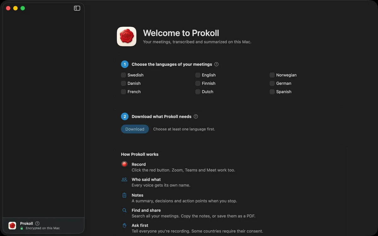Image resolution: width=378 pixels, height=236 pixels.
Task: Enable the Swedish language checkbox
Action: tap(123, 75)
